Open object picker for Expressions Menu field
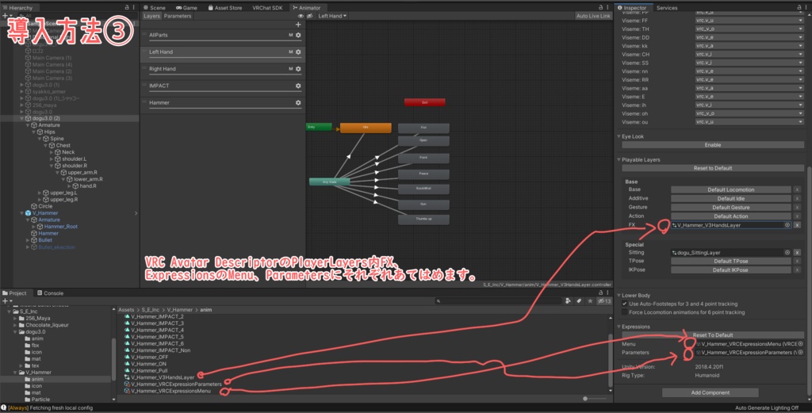The image size is (812, 413). click(x=801, y=344)
